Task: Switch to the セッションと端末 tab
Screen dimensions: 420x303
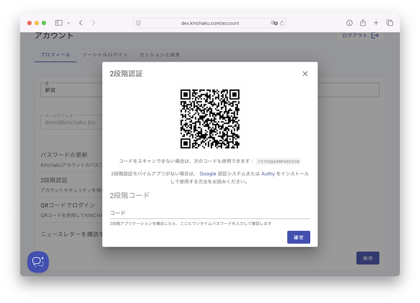Action: [160, 55]
